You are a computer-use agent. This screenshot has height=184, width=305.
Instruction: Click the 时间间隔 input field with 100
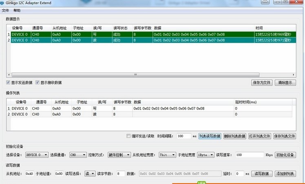tap(184, 136)
